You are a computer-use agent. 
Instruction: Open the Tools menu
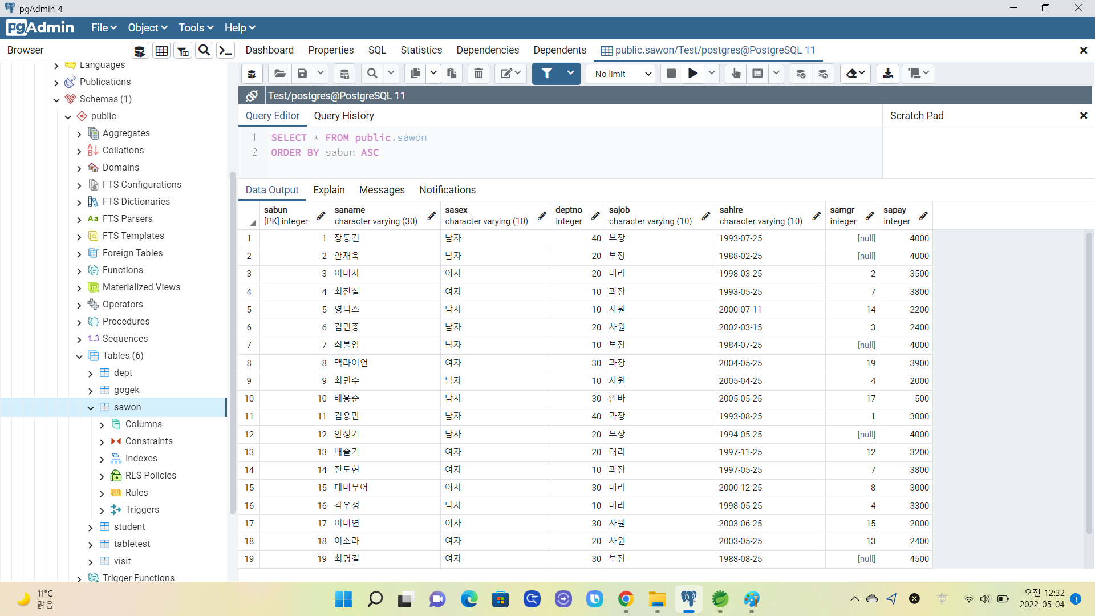pyautogui.click(x=195, y=28)
